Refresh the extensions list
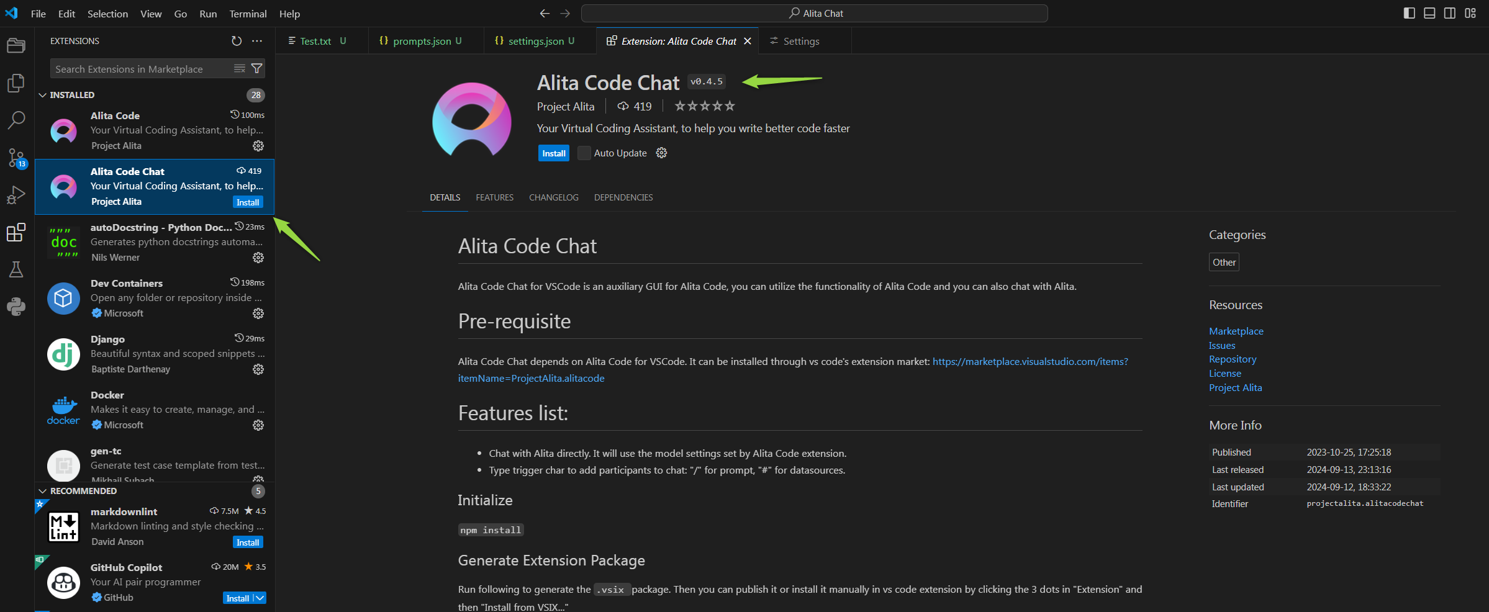 (237, 41)
